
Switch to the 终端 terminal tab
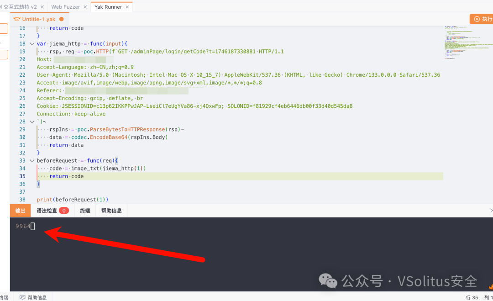85,211
